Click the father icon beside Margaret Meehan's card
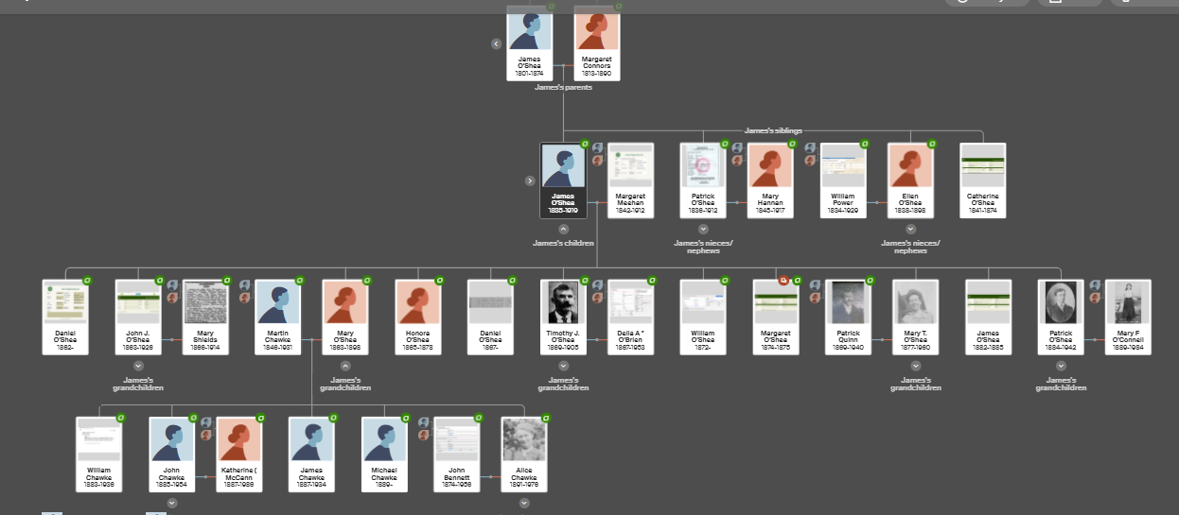The height and width of the screenshot is (515, 1179). 597,147
